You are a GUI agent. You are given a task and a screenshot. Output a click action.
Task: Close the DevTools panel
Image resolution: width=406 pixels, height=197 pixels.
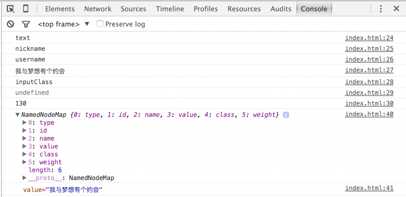(396, 9)
